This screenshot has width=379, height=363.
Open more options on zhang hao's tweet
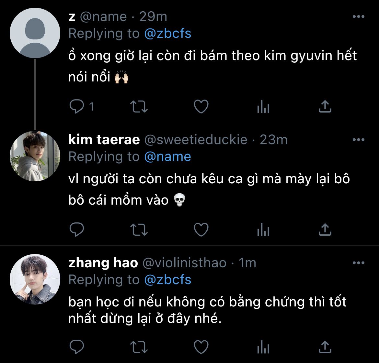point(358,263)
